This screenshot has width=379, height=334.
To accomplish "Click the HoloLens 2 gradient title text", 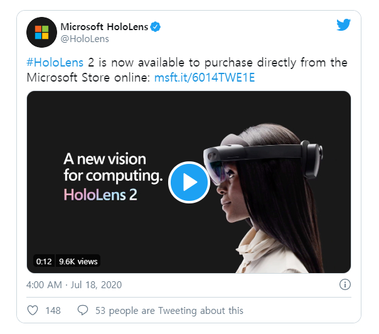I will [100, 195].
